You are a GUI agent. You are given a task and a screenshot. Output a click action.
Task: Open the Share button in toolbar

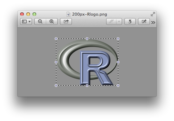pyautogui.click(x=66, y=22)
